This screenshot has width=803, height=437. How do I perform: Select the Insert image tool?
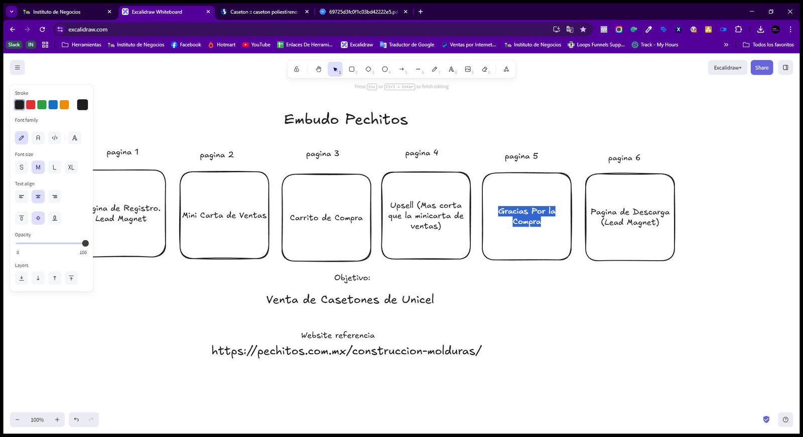(x=468, y=69)
